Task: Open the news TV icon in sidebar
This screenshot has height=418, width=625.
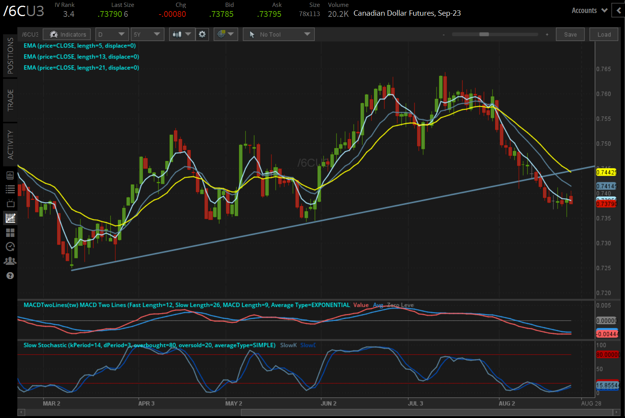Action: [10, 203]
